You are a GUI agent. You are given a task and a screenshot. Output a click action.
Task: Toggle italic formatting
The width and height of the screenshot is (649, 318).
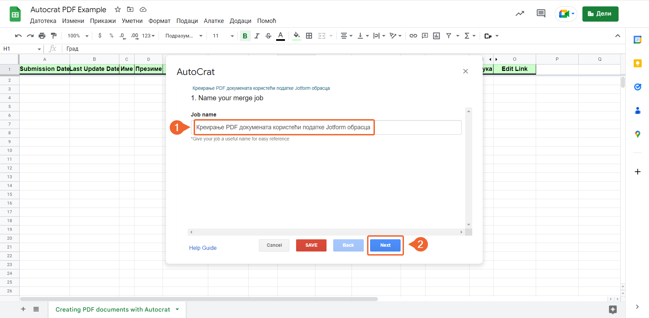click(257, 36)
